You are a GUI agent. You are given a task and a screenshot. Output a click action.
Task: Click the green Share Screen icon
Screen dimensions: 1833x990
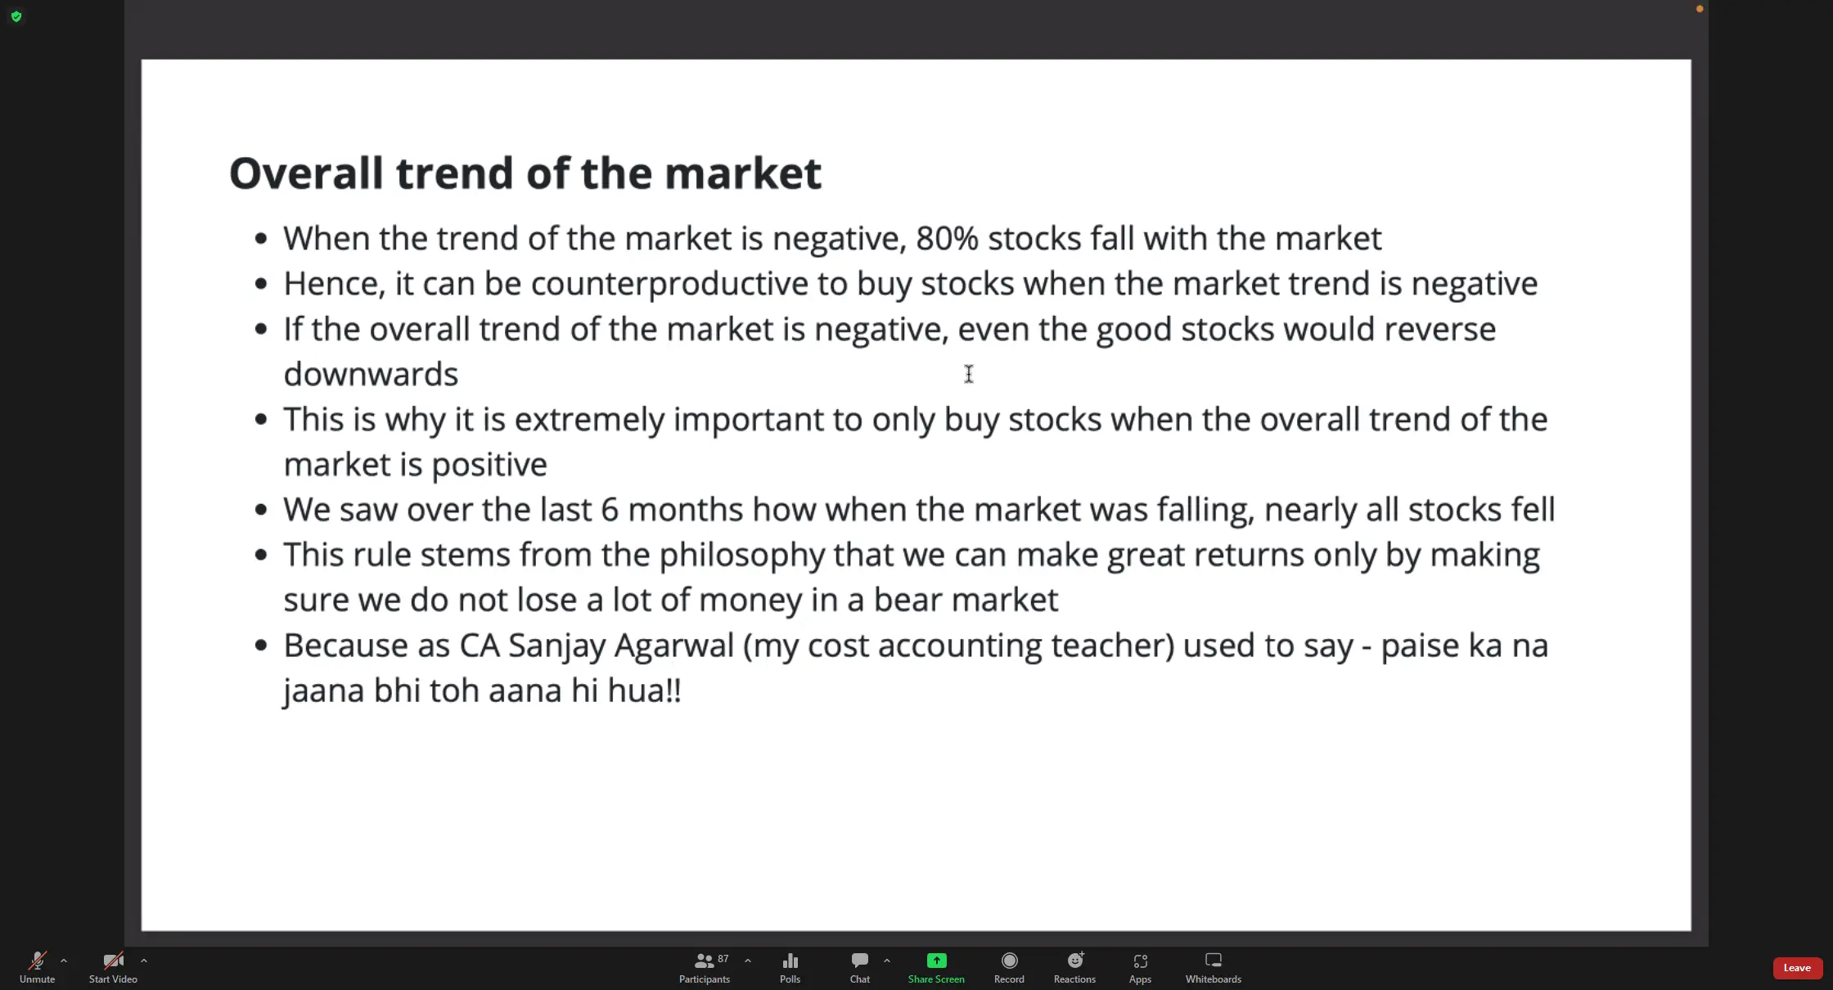pos(936,961)
